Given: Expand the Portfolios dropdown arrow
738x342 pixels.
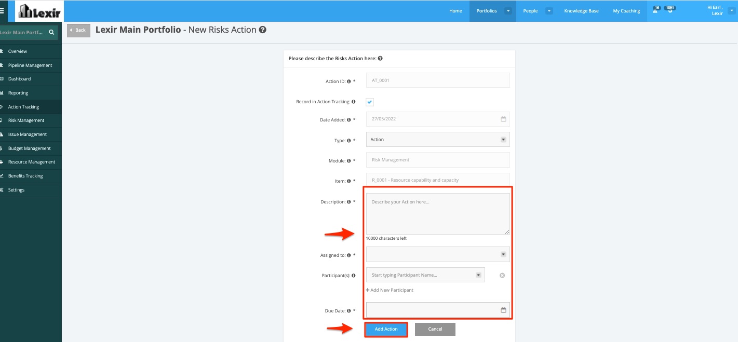Looking at the screenshot, I should (508, 11).
